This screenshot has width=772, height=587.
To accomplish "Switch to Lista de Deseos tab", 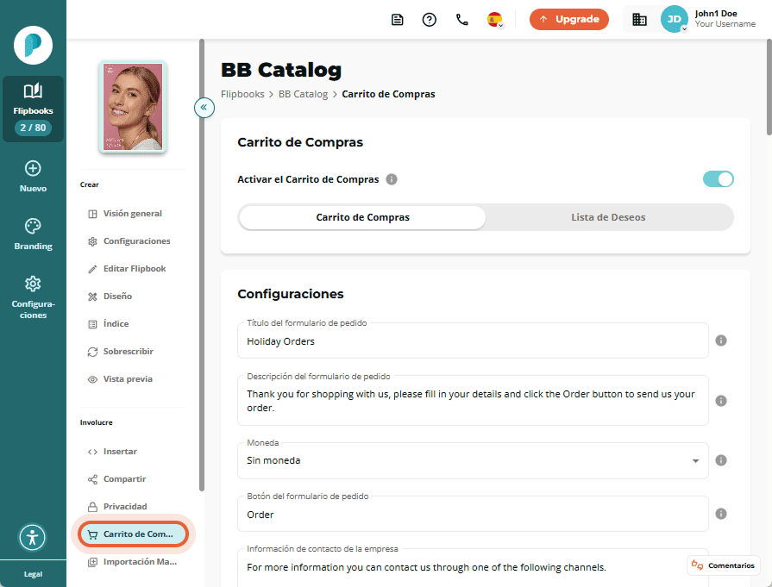I will [x=608, y=217].
